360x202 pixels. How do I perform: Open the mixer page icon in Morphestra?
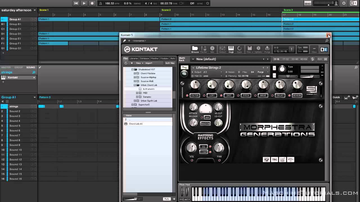point(266,160)
